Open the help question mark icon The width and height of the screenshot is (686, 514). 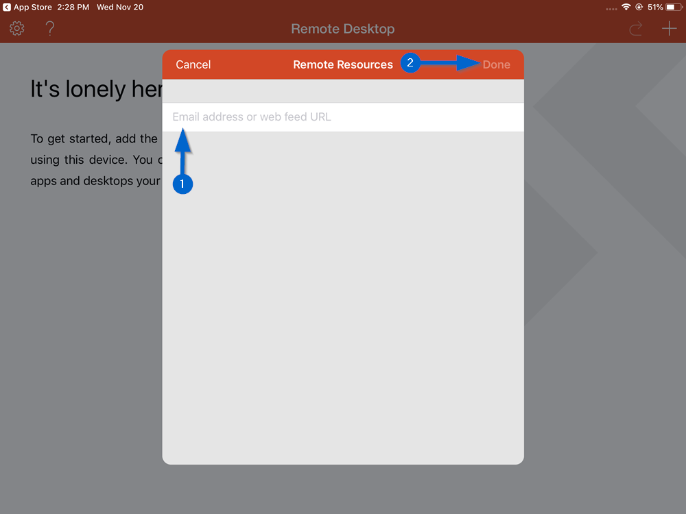click(50, 28)
